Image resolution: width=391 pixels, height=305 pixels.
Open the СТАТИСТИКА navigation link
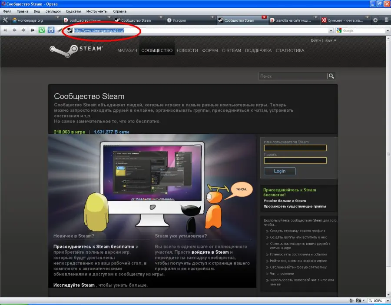pos(290,50)
